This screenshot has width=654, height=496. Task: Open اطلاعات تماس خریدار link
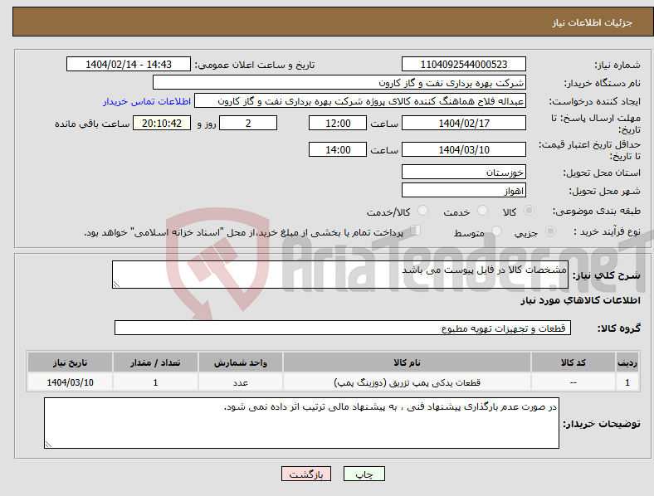click(x=147, y=101)
